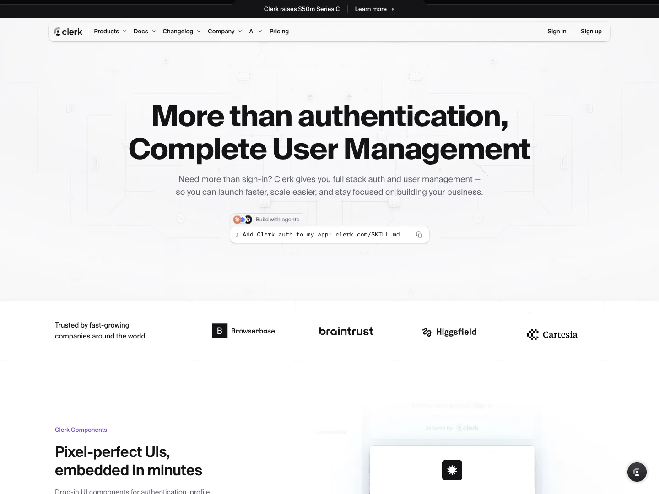Open the Clerk chat widget icon

click(x=637, y=472)
